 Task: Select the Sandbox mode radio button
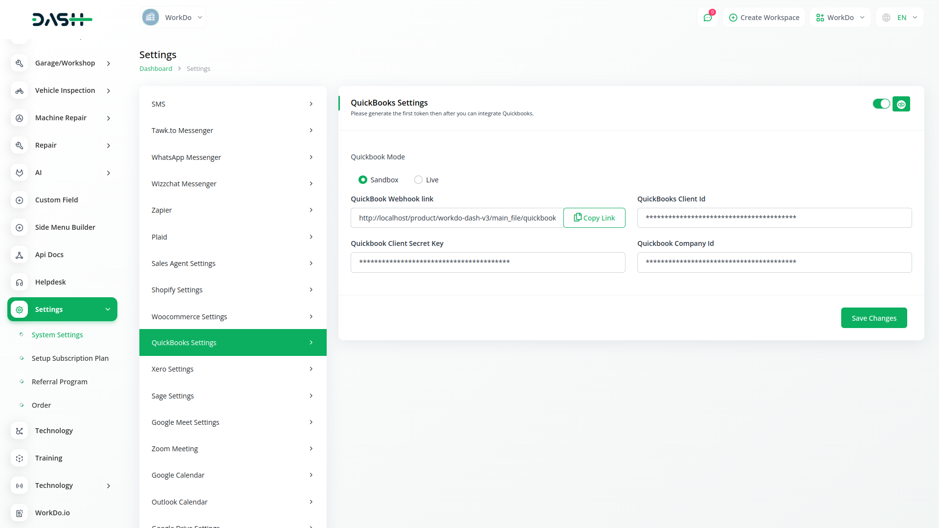click(x=363, y=180)
